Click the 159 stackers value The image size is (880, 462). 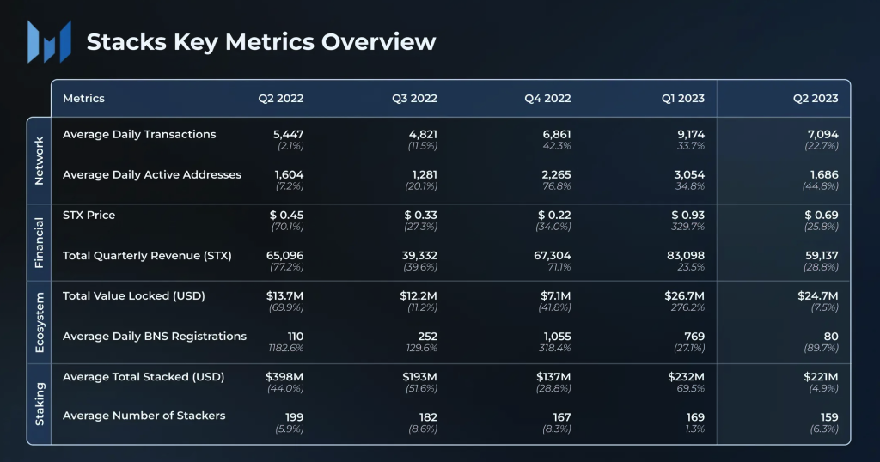coord(829,417)
